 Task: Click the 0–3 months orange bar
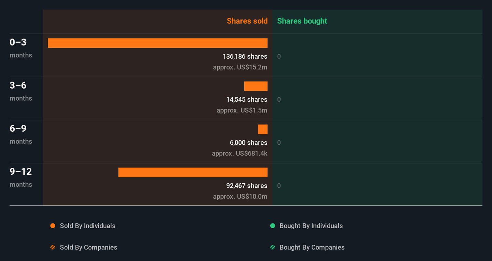tap(158, 43)
